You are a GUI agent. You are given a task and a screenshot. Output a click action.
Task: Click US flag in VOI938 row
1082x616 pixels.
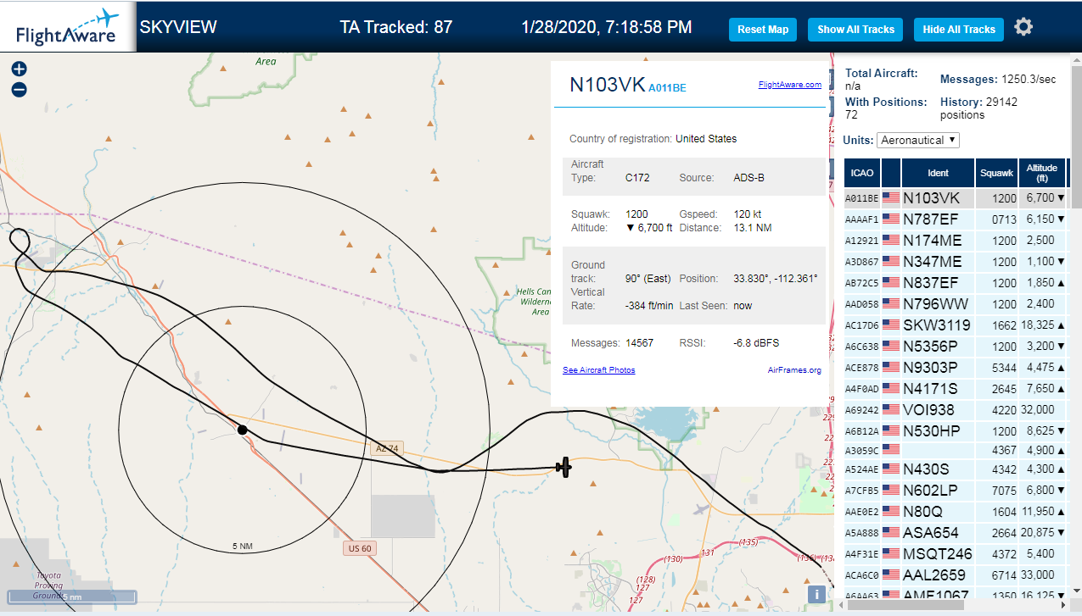point(891,410)
